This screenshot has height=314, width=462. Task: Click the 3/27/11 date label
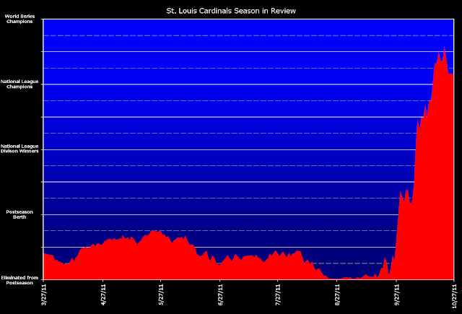[x=44, y=295]
